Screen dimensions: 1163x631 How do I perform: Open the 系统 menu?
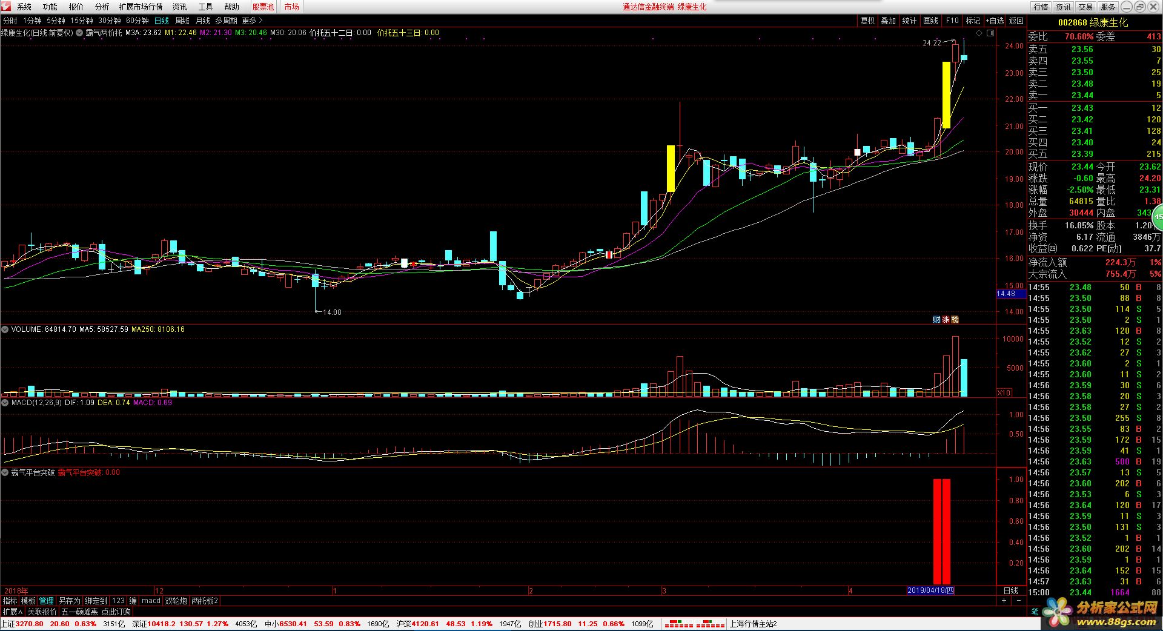point(24,7)
